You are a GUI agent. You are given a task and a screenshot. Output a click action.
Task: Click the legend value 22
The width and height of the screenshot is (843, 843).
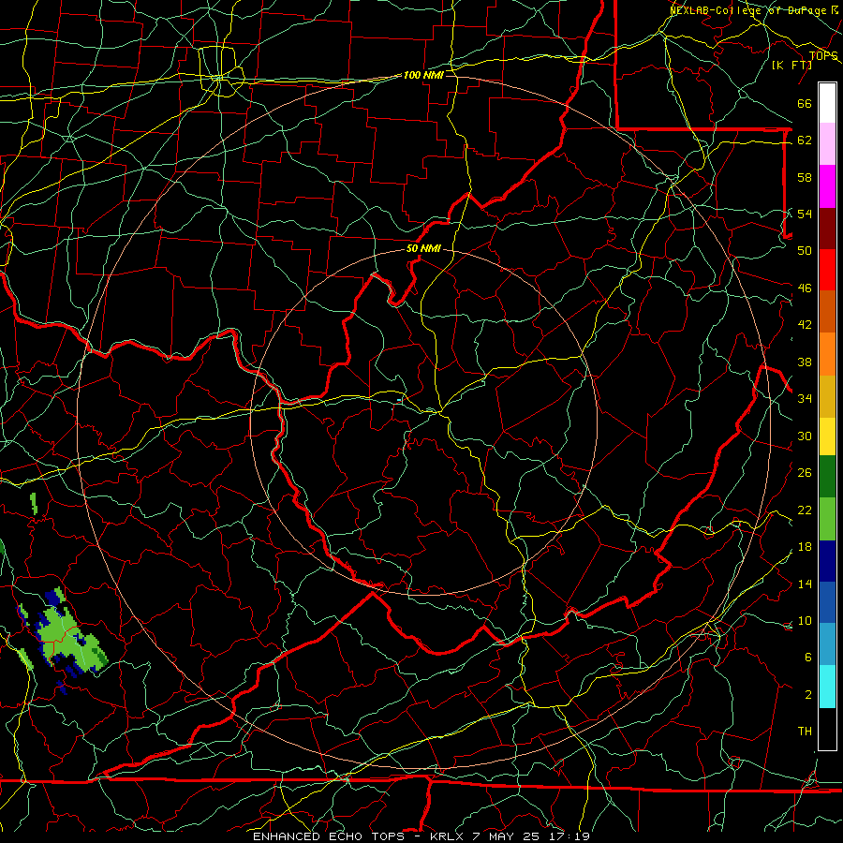[x=805, y=510]
